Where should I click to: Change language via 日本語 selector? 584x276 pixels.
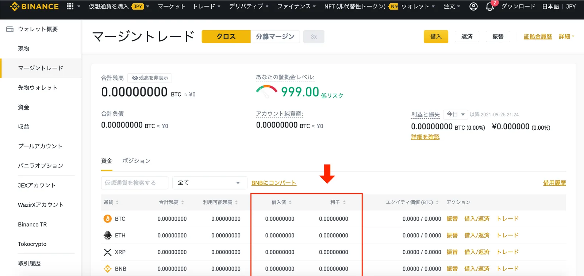click(x=551, y=7)
